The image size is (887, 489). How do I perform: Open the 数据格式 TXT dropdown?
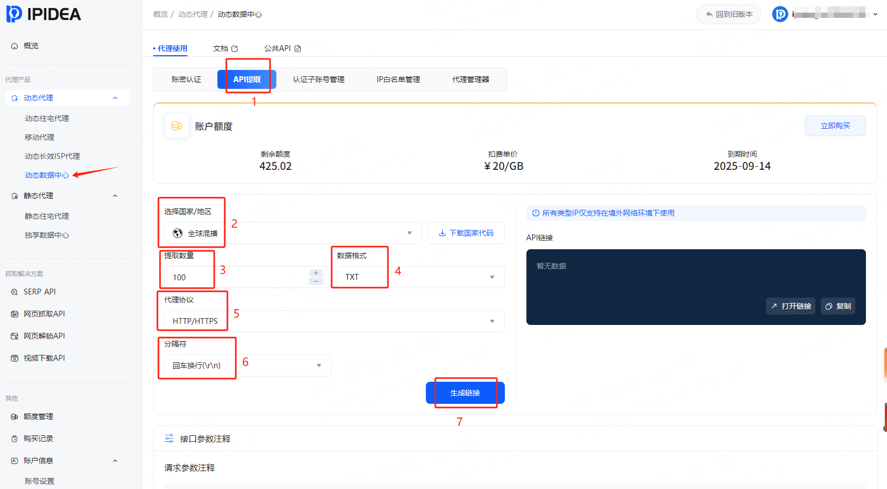point(420,277)
